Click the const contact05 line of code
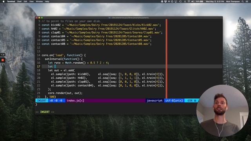The image size is (251, 141). pyautogui.click(x=96, y=40)
